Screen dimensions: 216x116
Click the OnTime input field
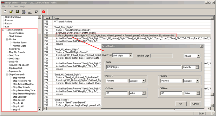(x=117, y=93)
